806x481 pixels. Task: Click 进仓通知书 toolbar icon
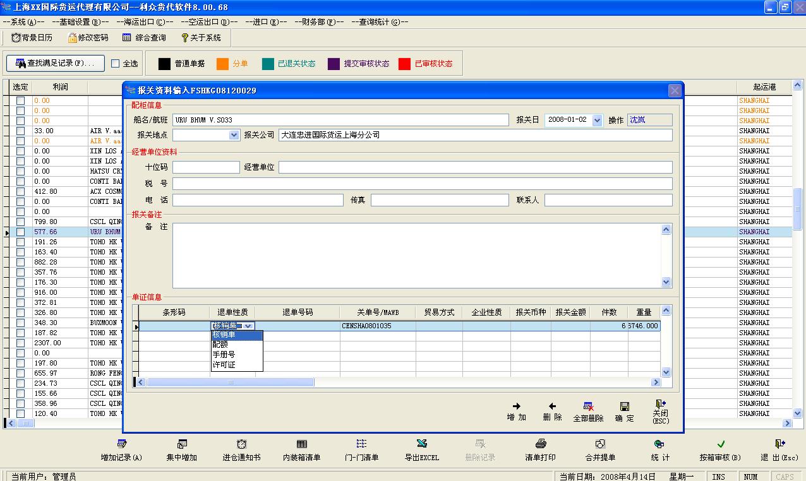pyautogui.click(x=241, y=444)
